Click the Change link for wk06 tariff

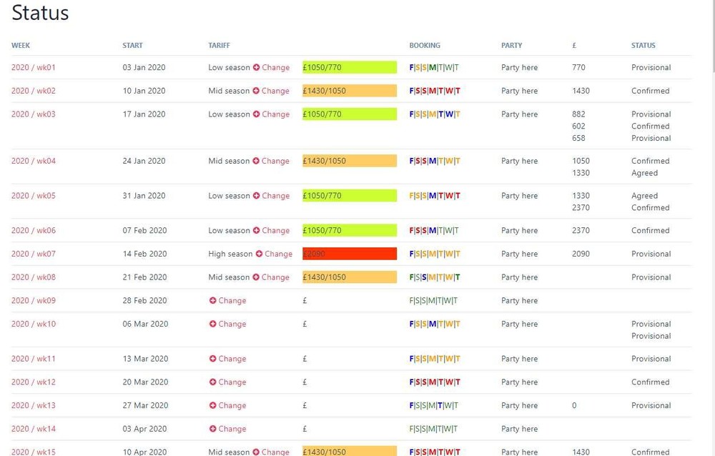(276, 231)
